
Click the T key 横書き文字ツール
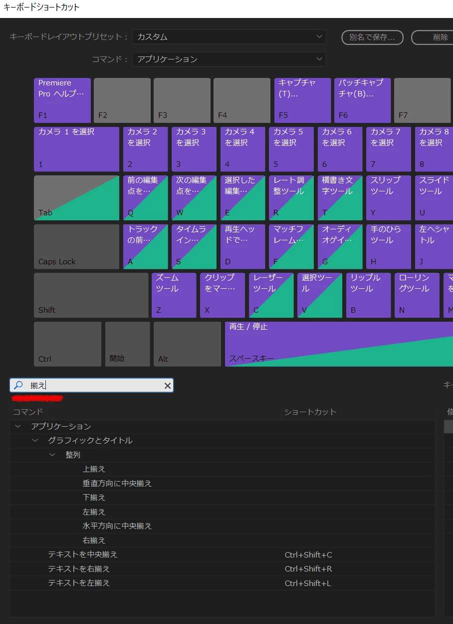coord(340,198)
